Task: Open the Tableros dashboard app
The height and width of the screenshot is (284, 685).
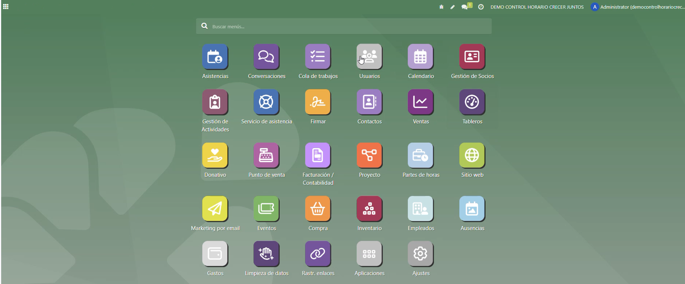Action: click(x=472, y=102)
